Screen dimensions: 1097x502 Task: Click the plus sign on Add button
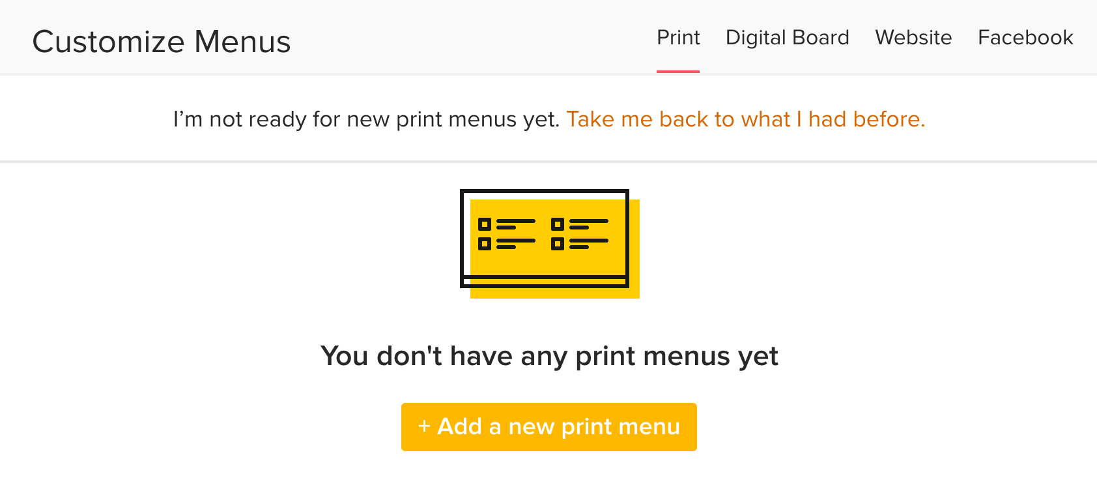pos(424,426)
